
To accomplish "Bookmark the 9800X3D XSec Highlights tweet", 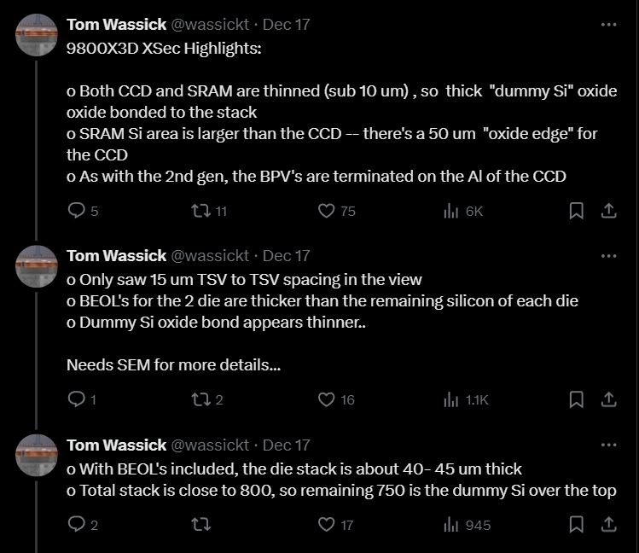I will click(x=577, y=211).
